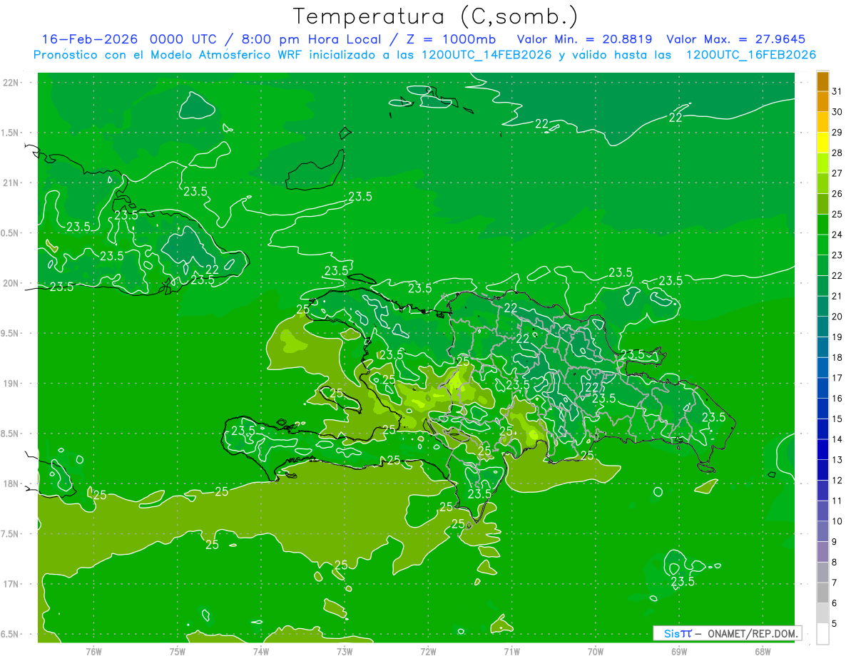The image size is (856, 661).
Task: Click the bright yellow swatch between 28 and 29
Action: pyautogui.click(x=822, y=143)
